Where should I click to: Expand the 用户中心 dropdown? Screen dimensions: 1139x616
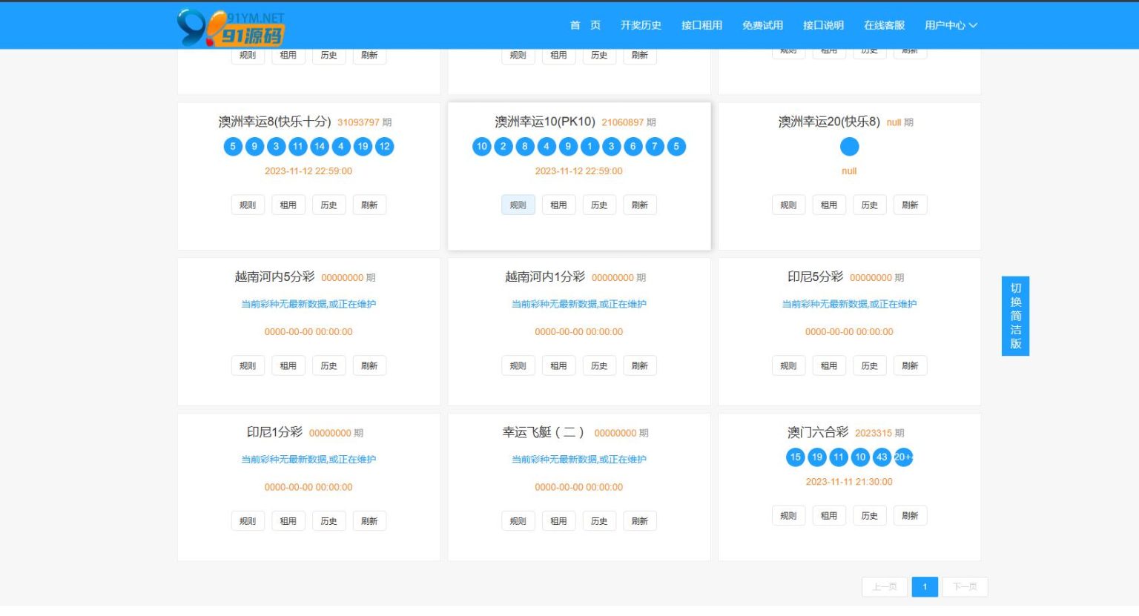[x=951, y=25]
